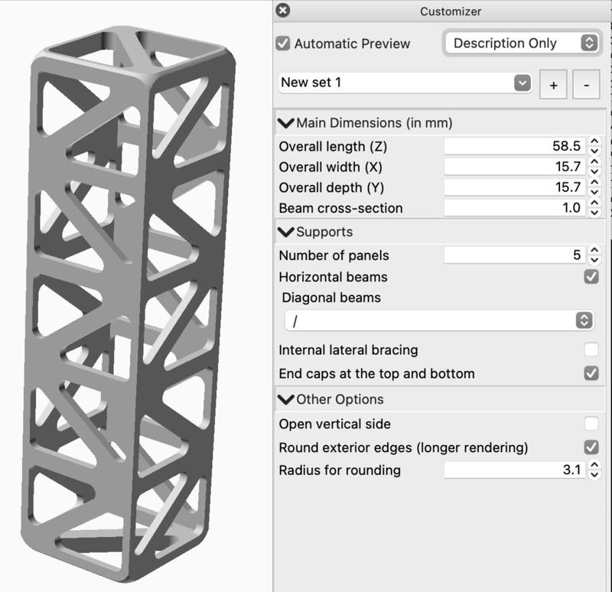Collapse the Main Dimensions section
612x592 pixels.
pyautogui.click(x=285, y=122)
